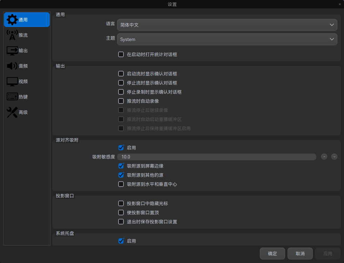Screen dimensions: 344x263
Task: Enable 推流时自动录像 option
Action: pos(121,101)
